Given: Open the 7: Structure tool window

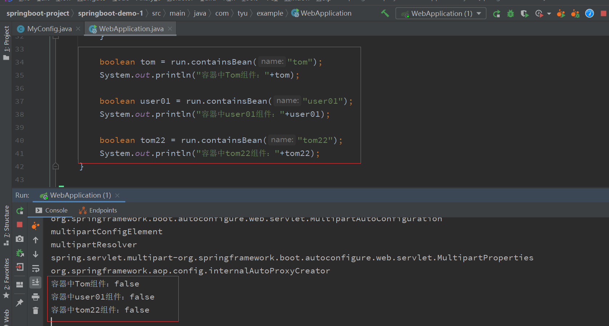Looking at the screenshot, I should (x=6, y=225).
